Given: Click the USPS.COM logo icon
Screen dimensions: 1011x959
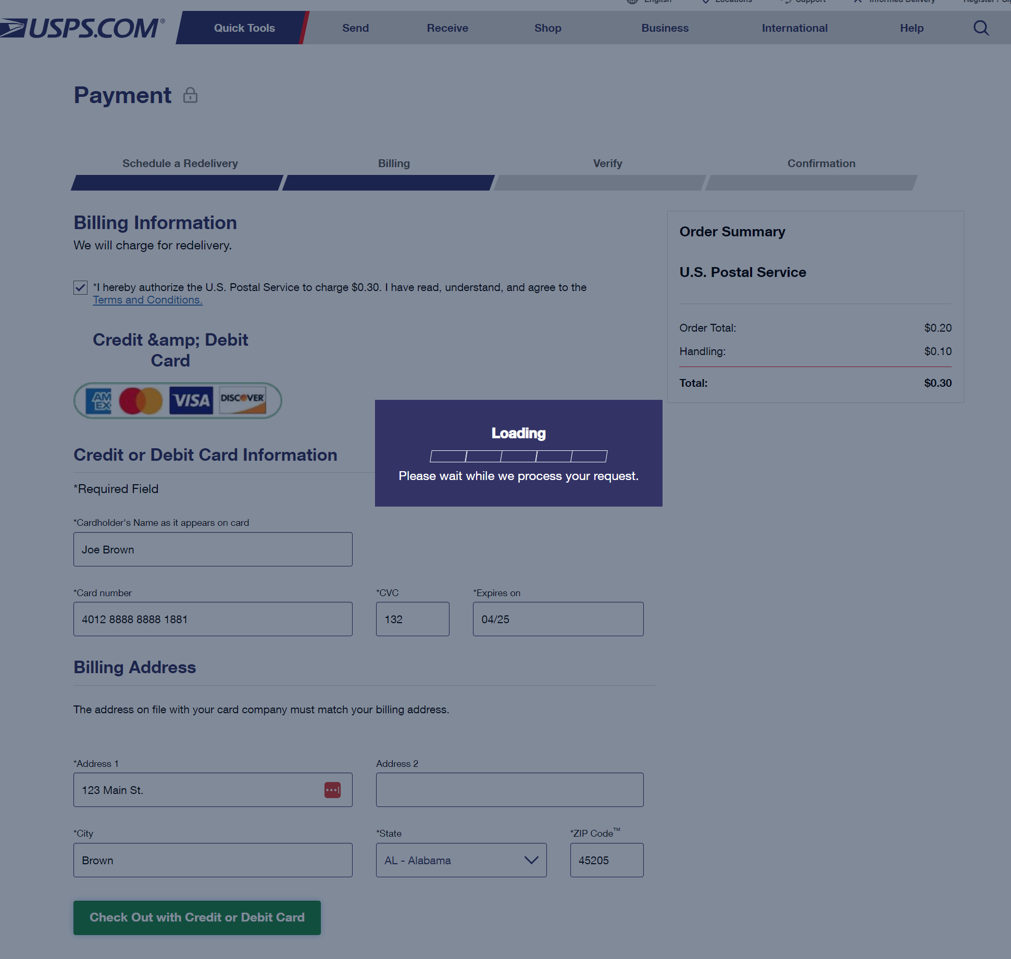Looking at the screenshot, I should click(x=81, y=26).
